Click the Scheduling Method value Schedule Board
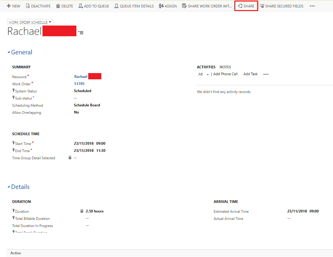333x257 pixels. tap(87, 105)
